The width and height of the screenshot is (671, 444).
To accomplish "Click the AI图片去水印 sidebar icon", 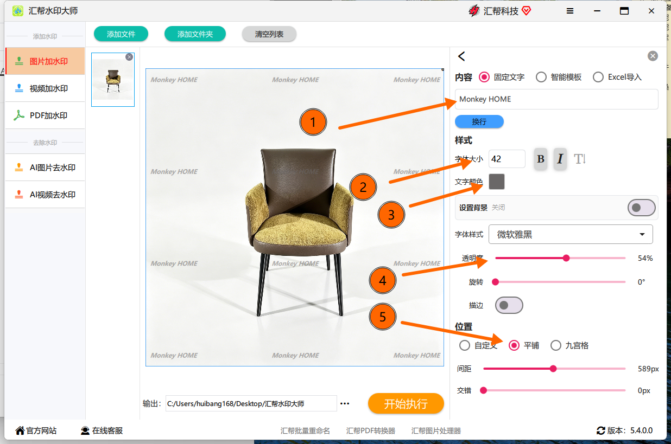I will click(x=19, y=168).
